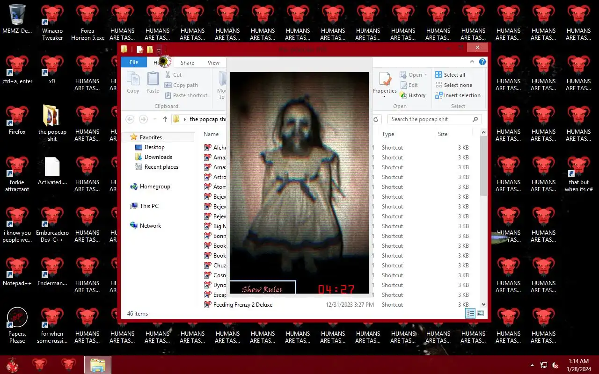Select the Firefox desktop shortcut
The width and height of the screenshot is (599, 374).
click(17, 120)
